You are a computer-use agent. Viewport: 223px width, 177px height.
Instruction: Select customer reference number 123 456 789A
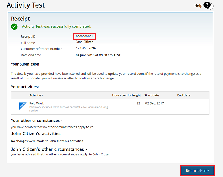[86, 48]
